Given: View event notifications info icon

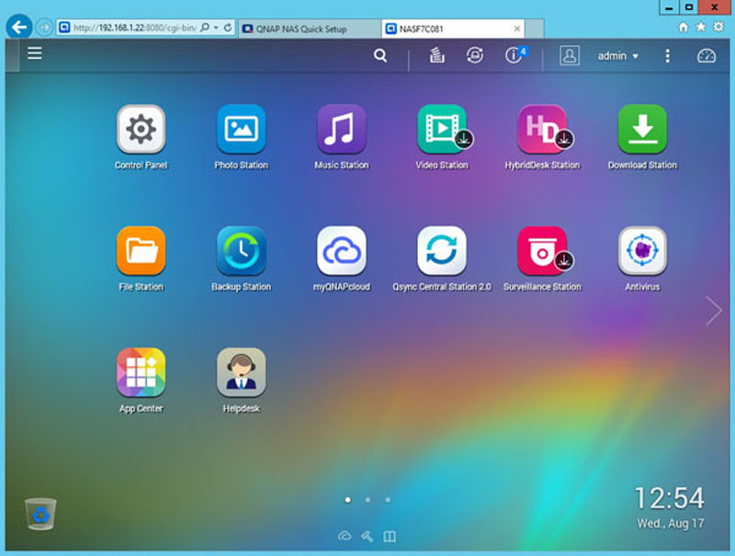Looking at the screenshot, I should coord(514,56).
